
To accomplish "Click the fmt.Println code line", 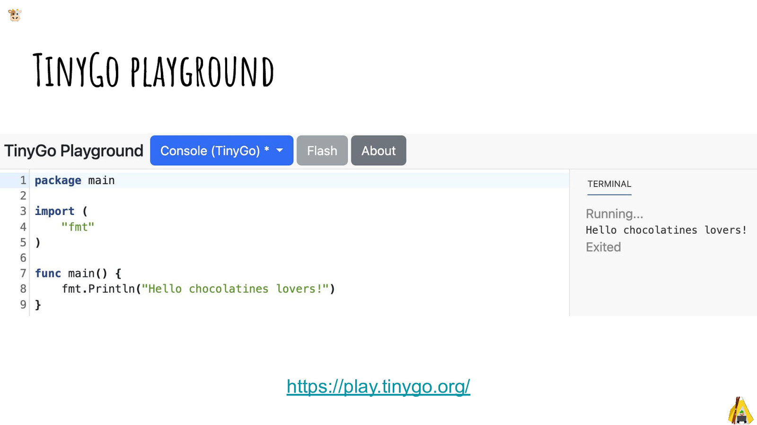I will [x=198, y=289].
